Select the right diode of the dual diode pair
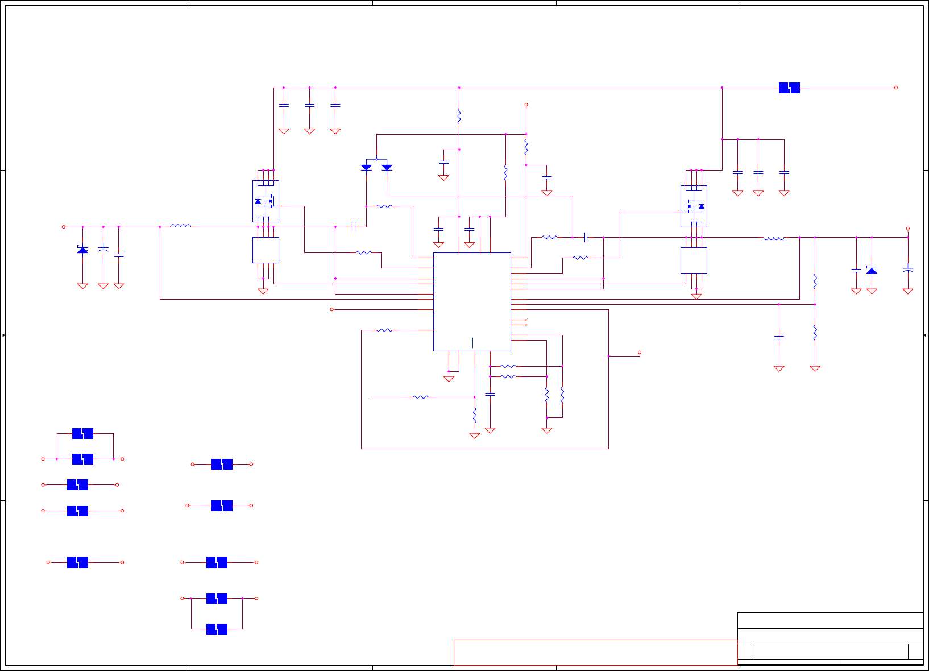This screenshot has height=671, width=929. (x=387, y=168)
